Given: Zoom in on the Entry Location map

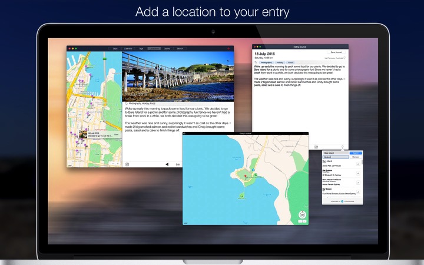Looking at the screenshot, I should click(304, 221).
